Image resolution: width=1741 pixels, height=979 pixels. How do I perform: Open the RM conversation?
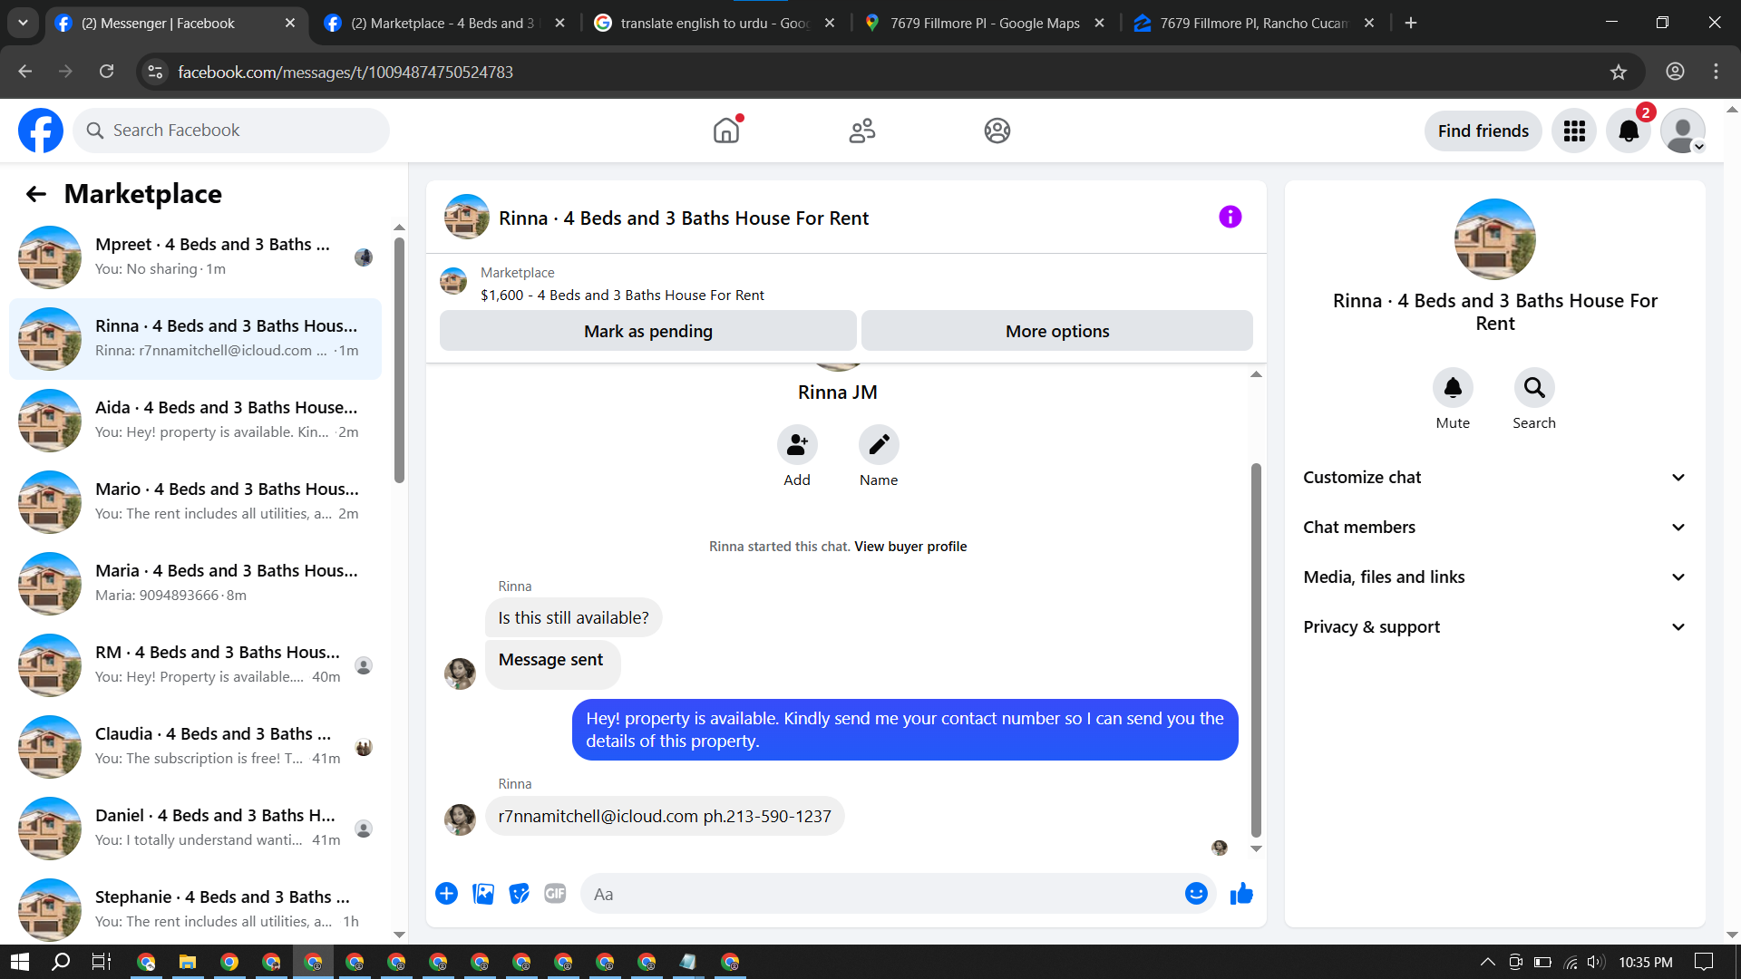195,665
